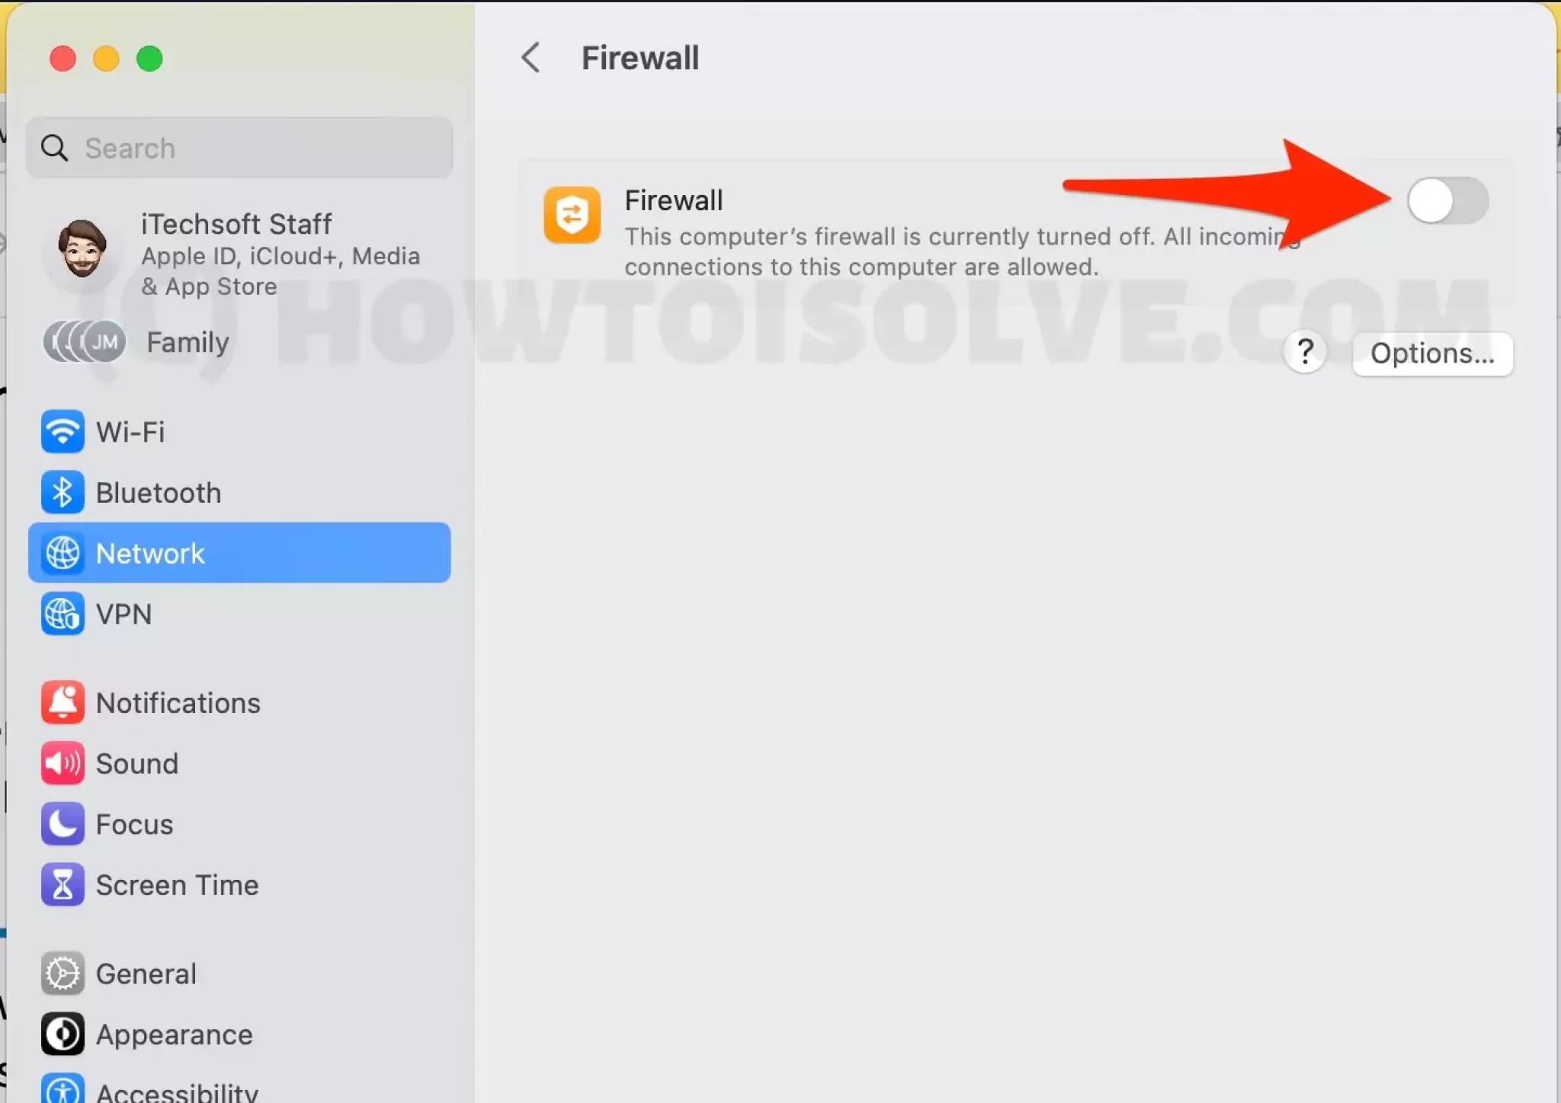Screen dimensions: 1561x1103
Task: Click the General gear icon
Action: [x=63, y=974]
